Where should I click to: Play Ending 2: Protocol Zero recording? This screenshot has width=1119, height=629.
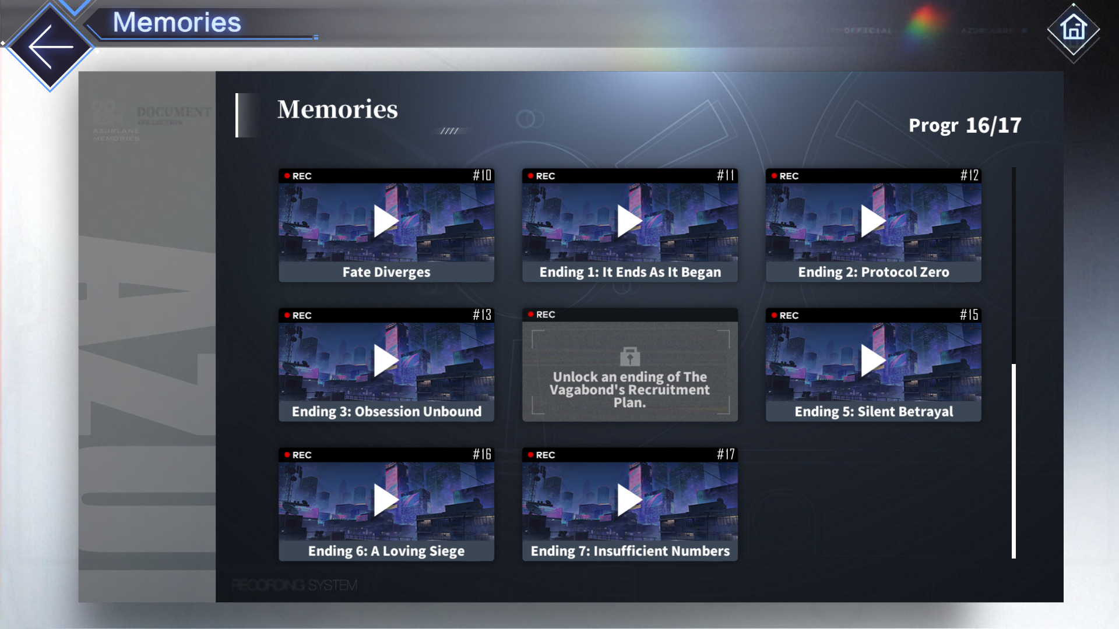pos(873,221)
